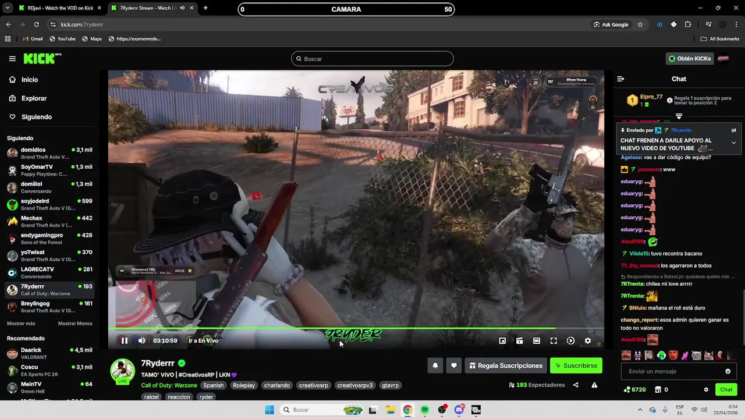This screenshot has width=745, height=419.
Task: Toggle notification bell for 7Ryderrr
Action: [435, 365]
